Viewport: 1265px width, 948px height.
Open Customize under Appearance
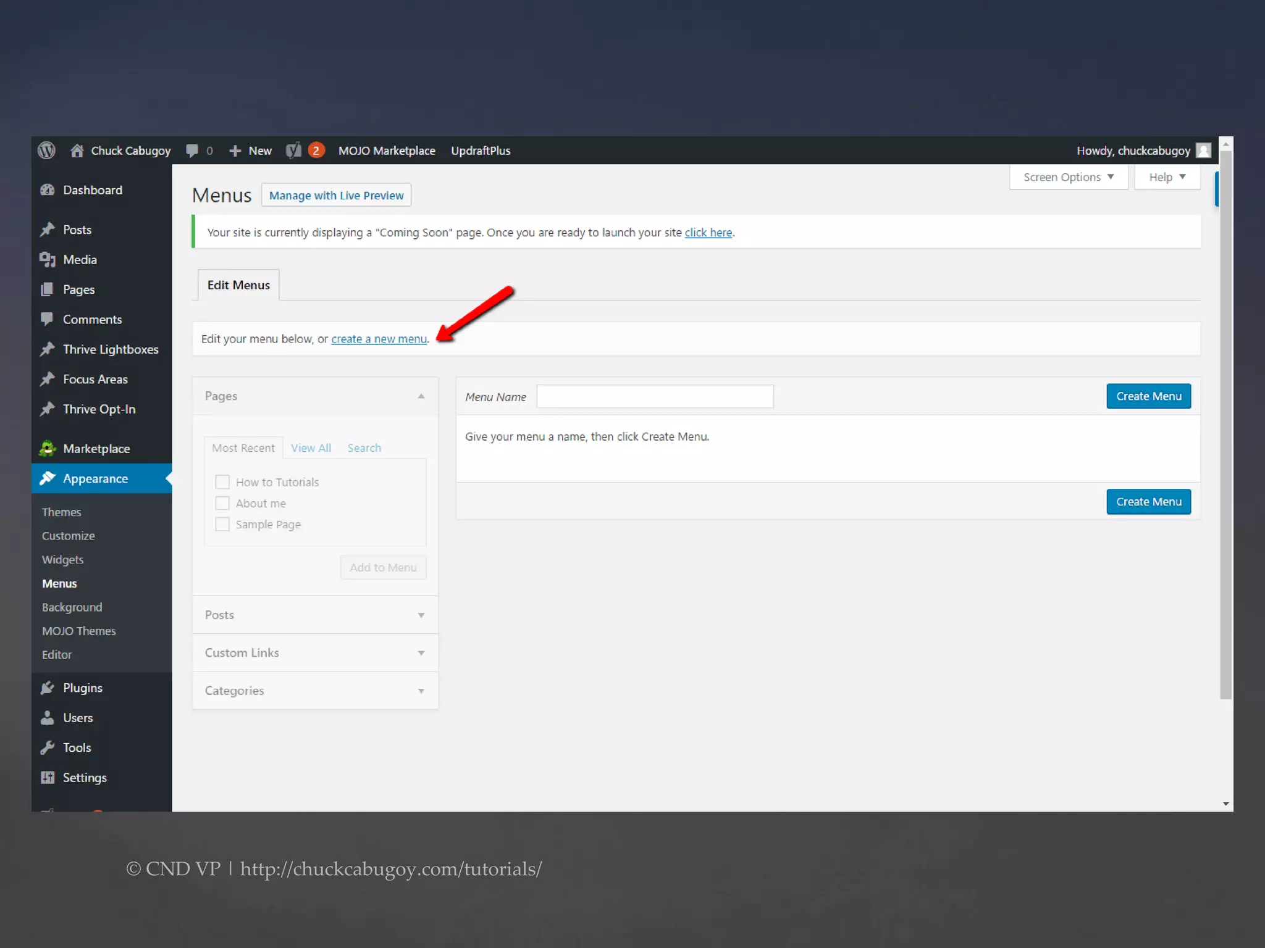[x=68, y=536]
